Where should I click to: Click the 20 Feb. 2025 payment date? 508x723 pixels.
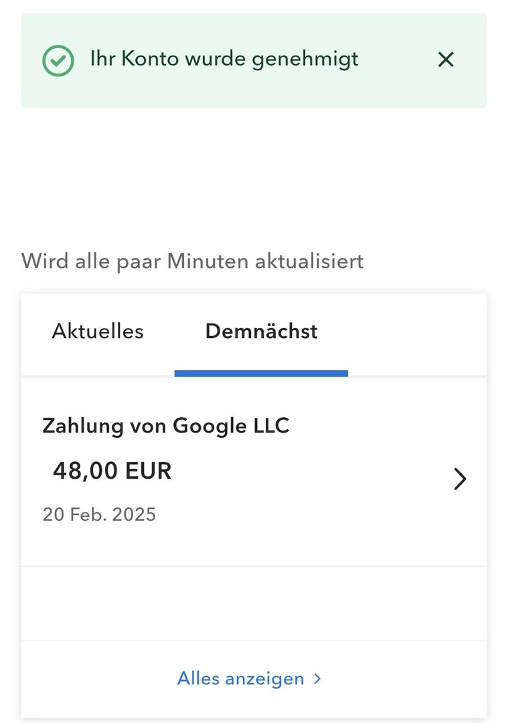tap(99, 514)
